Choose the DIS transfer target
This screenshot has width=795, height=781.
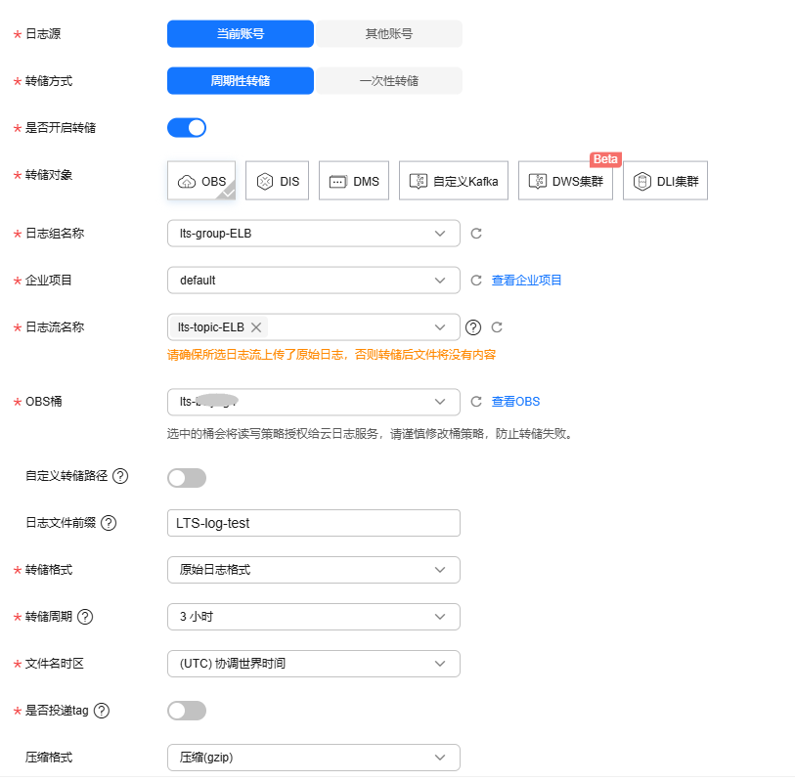[277, 181]
